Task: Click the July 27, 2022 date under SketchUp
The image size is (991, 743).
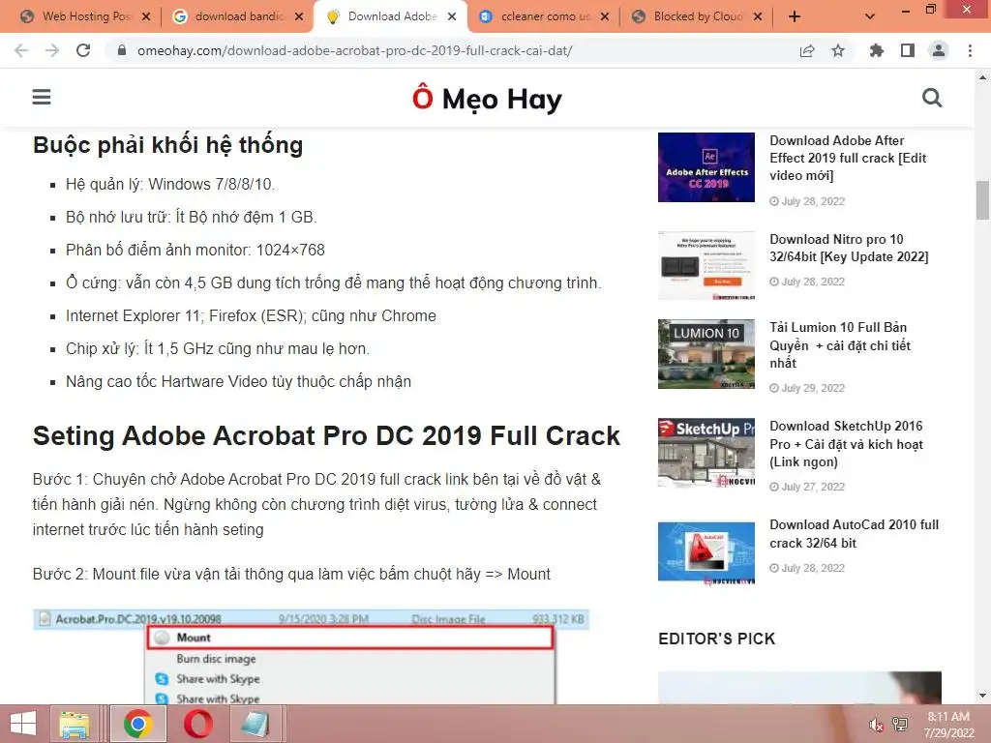Action: [x=807, y=487]
